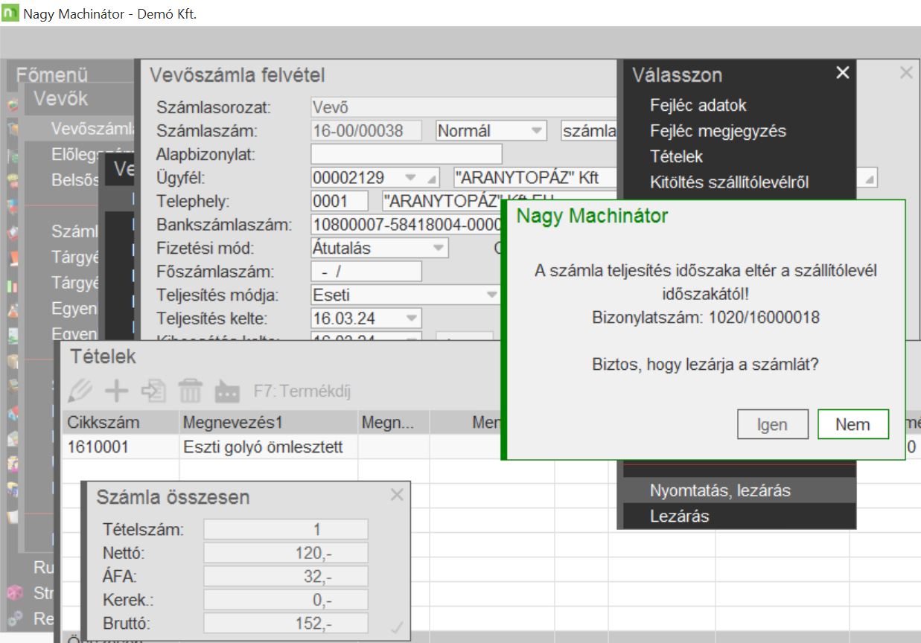Click the trash delete icon in Tételek
The height and width of the screenshot is (643, 921).
pyautogui.click(x=190, y=391)
